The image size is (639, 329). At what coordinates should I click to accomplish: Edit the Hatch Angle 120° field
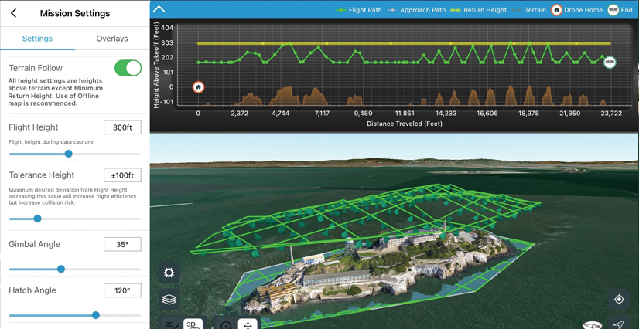(122, 291)
